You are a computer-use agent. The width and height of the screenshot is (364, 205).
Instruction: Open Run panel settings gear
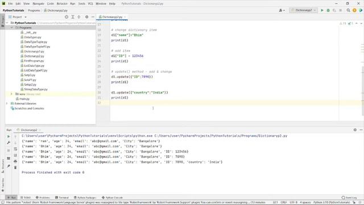pyautogui.click(x=355, y=130)
